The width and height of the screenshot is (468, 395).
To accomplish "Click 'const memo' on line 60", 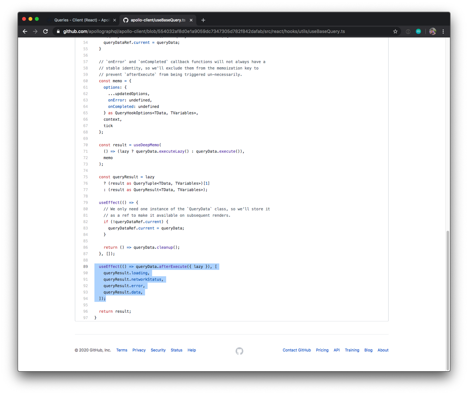I will (x=110, y=81).
